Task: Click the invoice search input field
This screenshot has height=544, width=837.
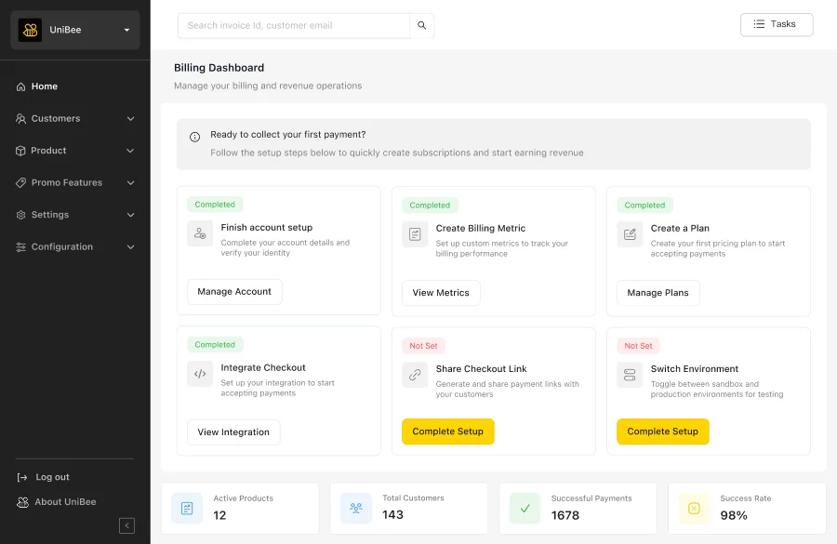Action: tap(288, 25)
